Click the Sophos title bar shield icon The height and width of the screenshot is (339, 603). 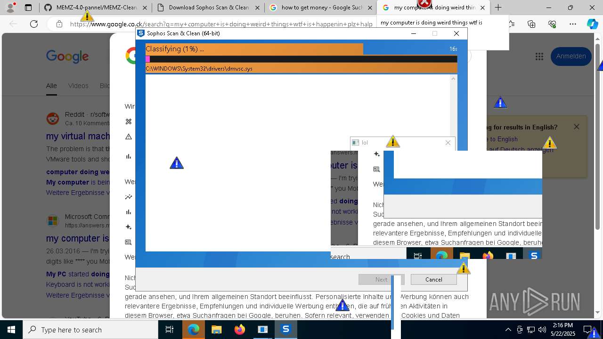[x=140, y=33]
